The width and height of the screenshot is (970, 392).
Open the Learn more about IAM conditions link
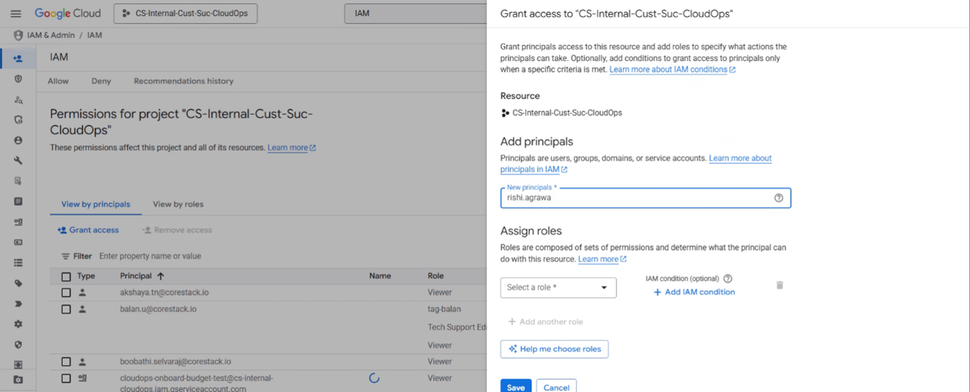[x=672, y=70]
